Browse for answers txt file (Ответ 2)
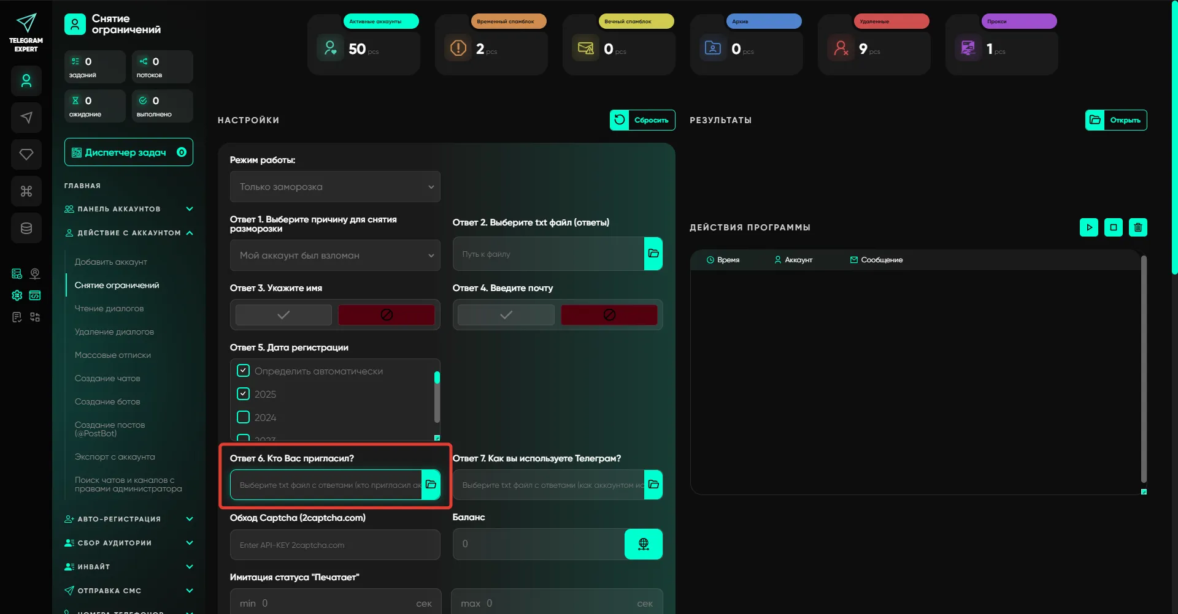Image resolution: width=1178 pixels, height=614 pixels. point(653,254)
